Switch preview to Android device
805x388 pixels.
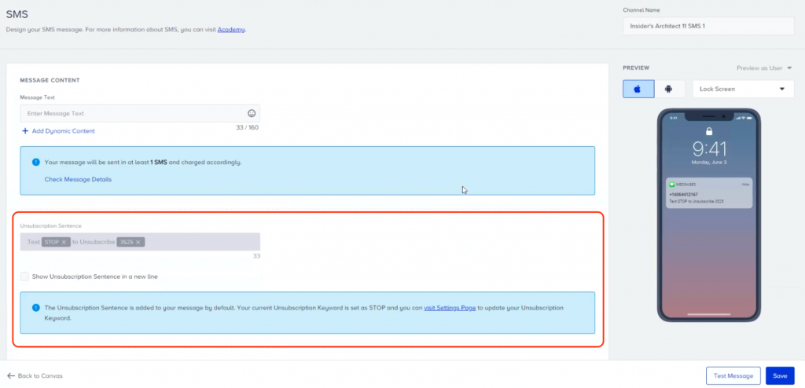pyautogui.click(x=668, y=89)
